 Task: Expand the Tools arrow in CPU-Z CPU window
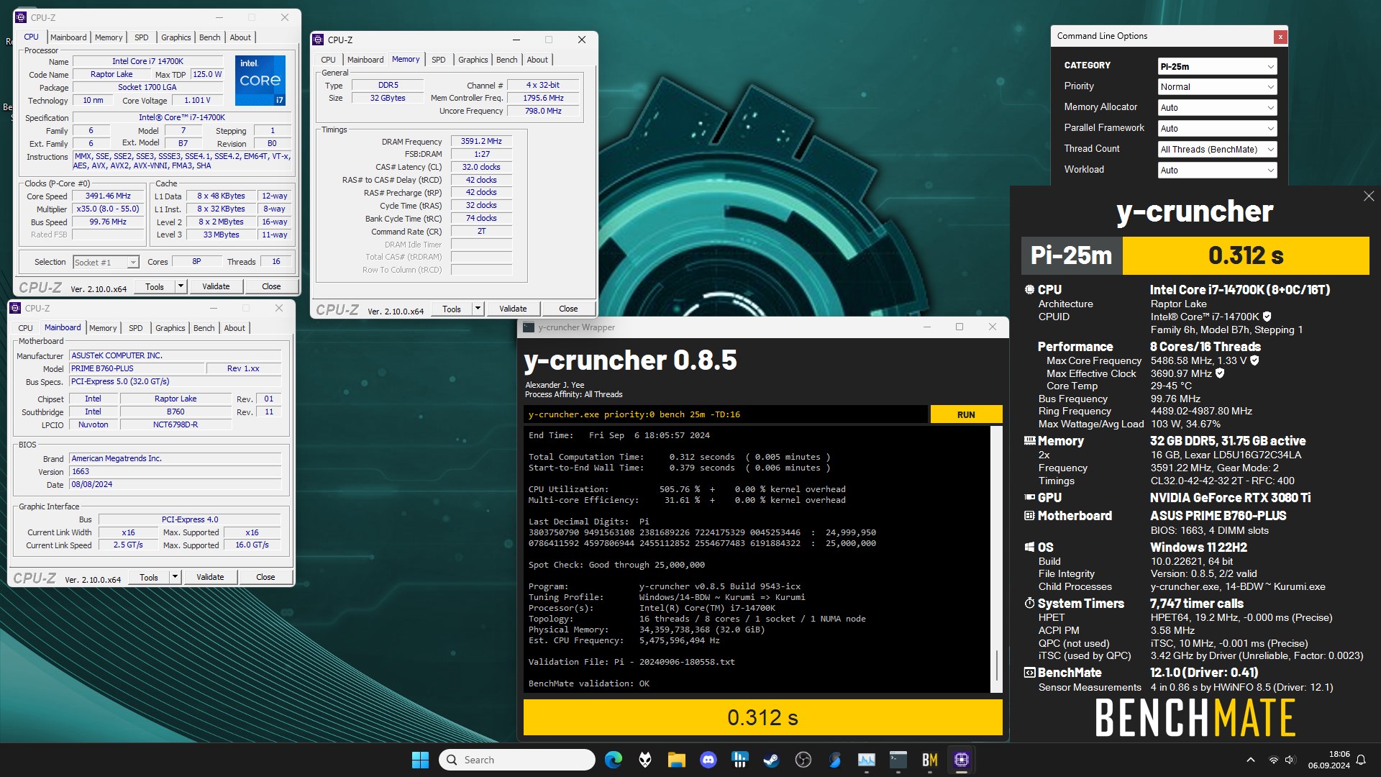point(181,286)
